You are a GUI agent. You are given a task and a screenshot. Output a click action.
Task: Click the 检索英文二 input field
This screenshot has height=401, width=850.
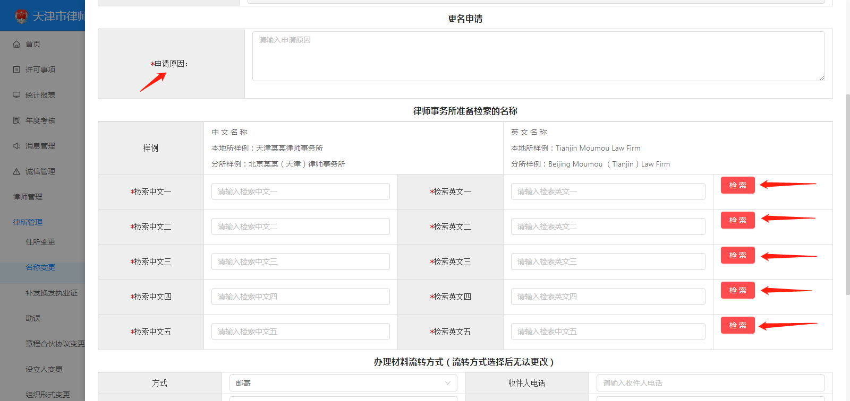point(608,226)
